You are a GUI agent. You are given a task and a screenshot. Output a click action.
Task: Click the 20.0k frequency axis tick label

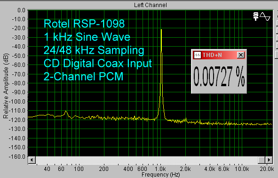click(267, 169)
